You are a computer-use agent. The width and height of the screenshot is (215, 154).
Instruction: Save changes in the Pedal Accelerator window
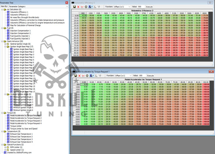[x=75, y=76]
